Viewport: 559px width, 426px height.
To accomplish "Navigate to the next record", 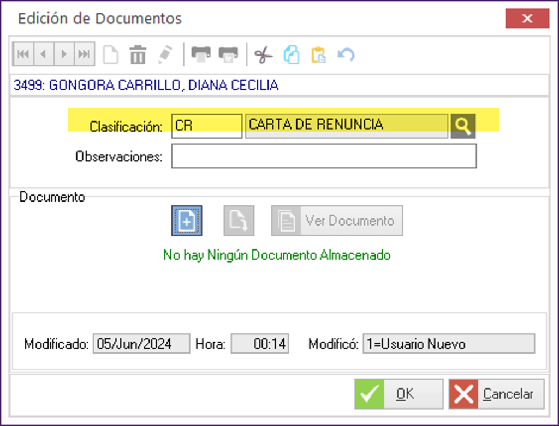I will pyautogui.click(x=63, y=54).
